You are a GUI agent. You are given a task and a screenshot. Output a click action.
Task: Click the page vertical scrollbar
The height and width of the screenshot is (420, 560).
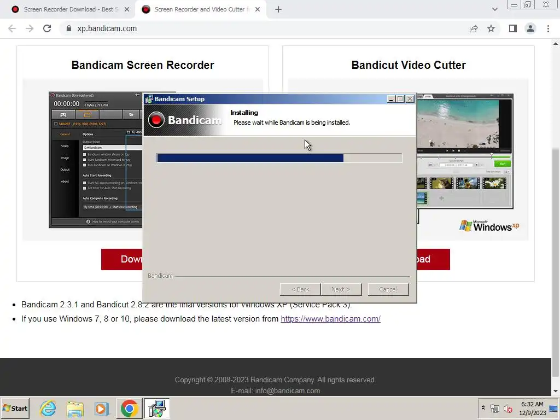click(556, 262)
